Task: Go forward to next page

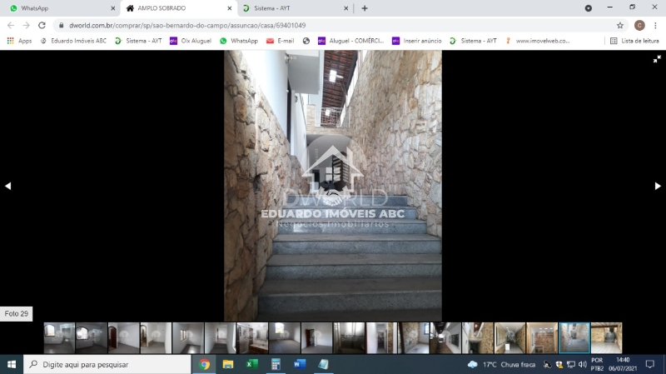Action: (x=27, y=26)
